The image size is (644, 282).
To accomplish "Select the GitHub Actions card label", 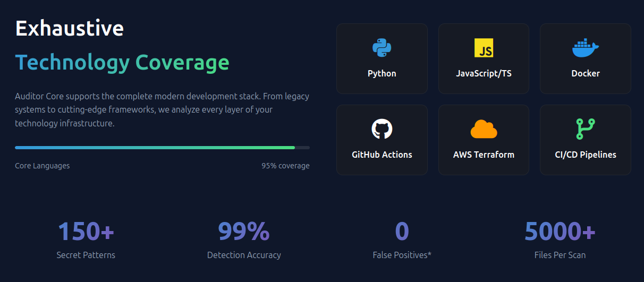I will [x=382, y=155].
